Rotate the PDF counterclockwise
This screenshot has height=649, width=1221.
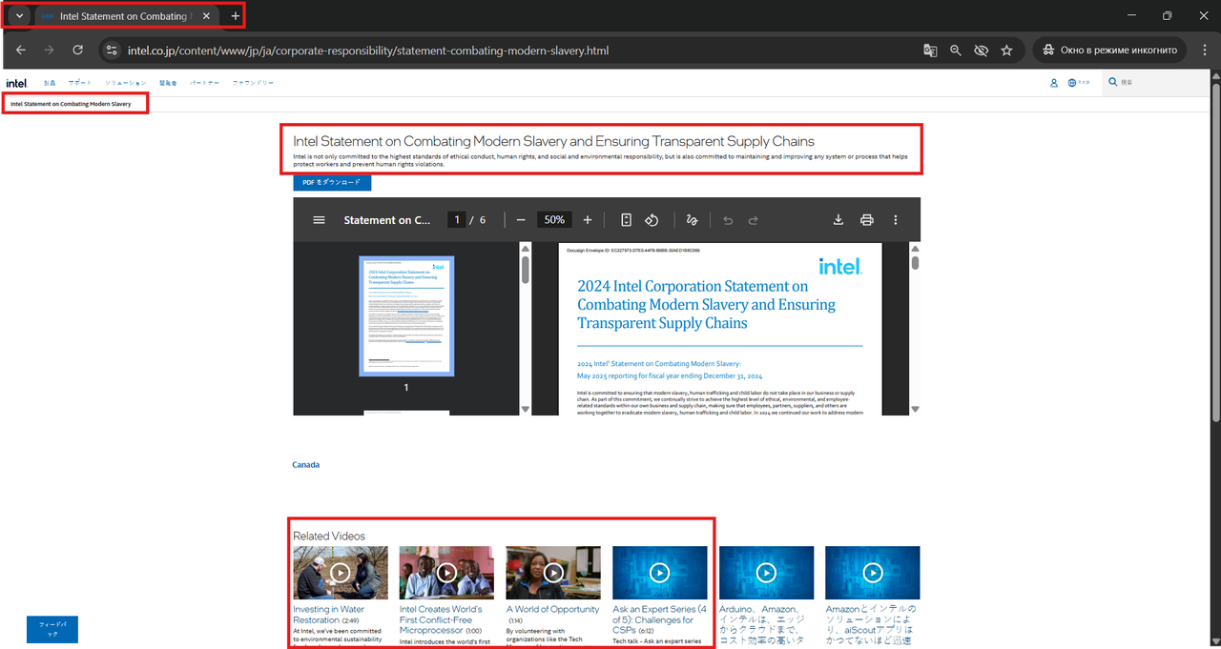coord(652,220)
